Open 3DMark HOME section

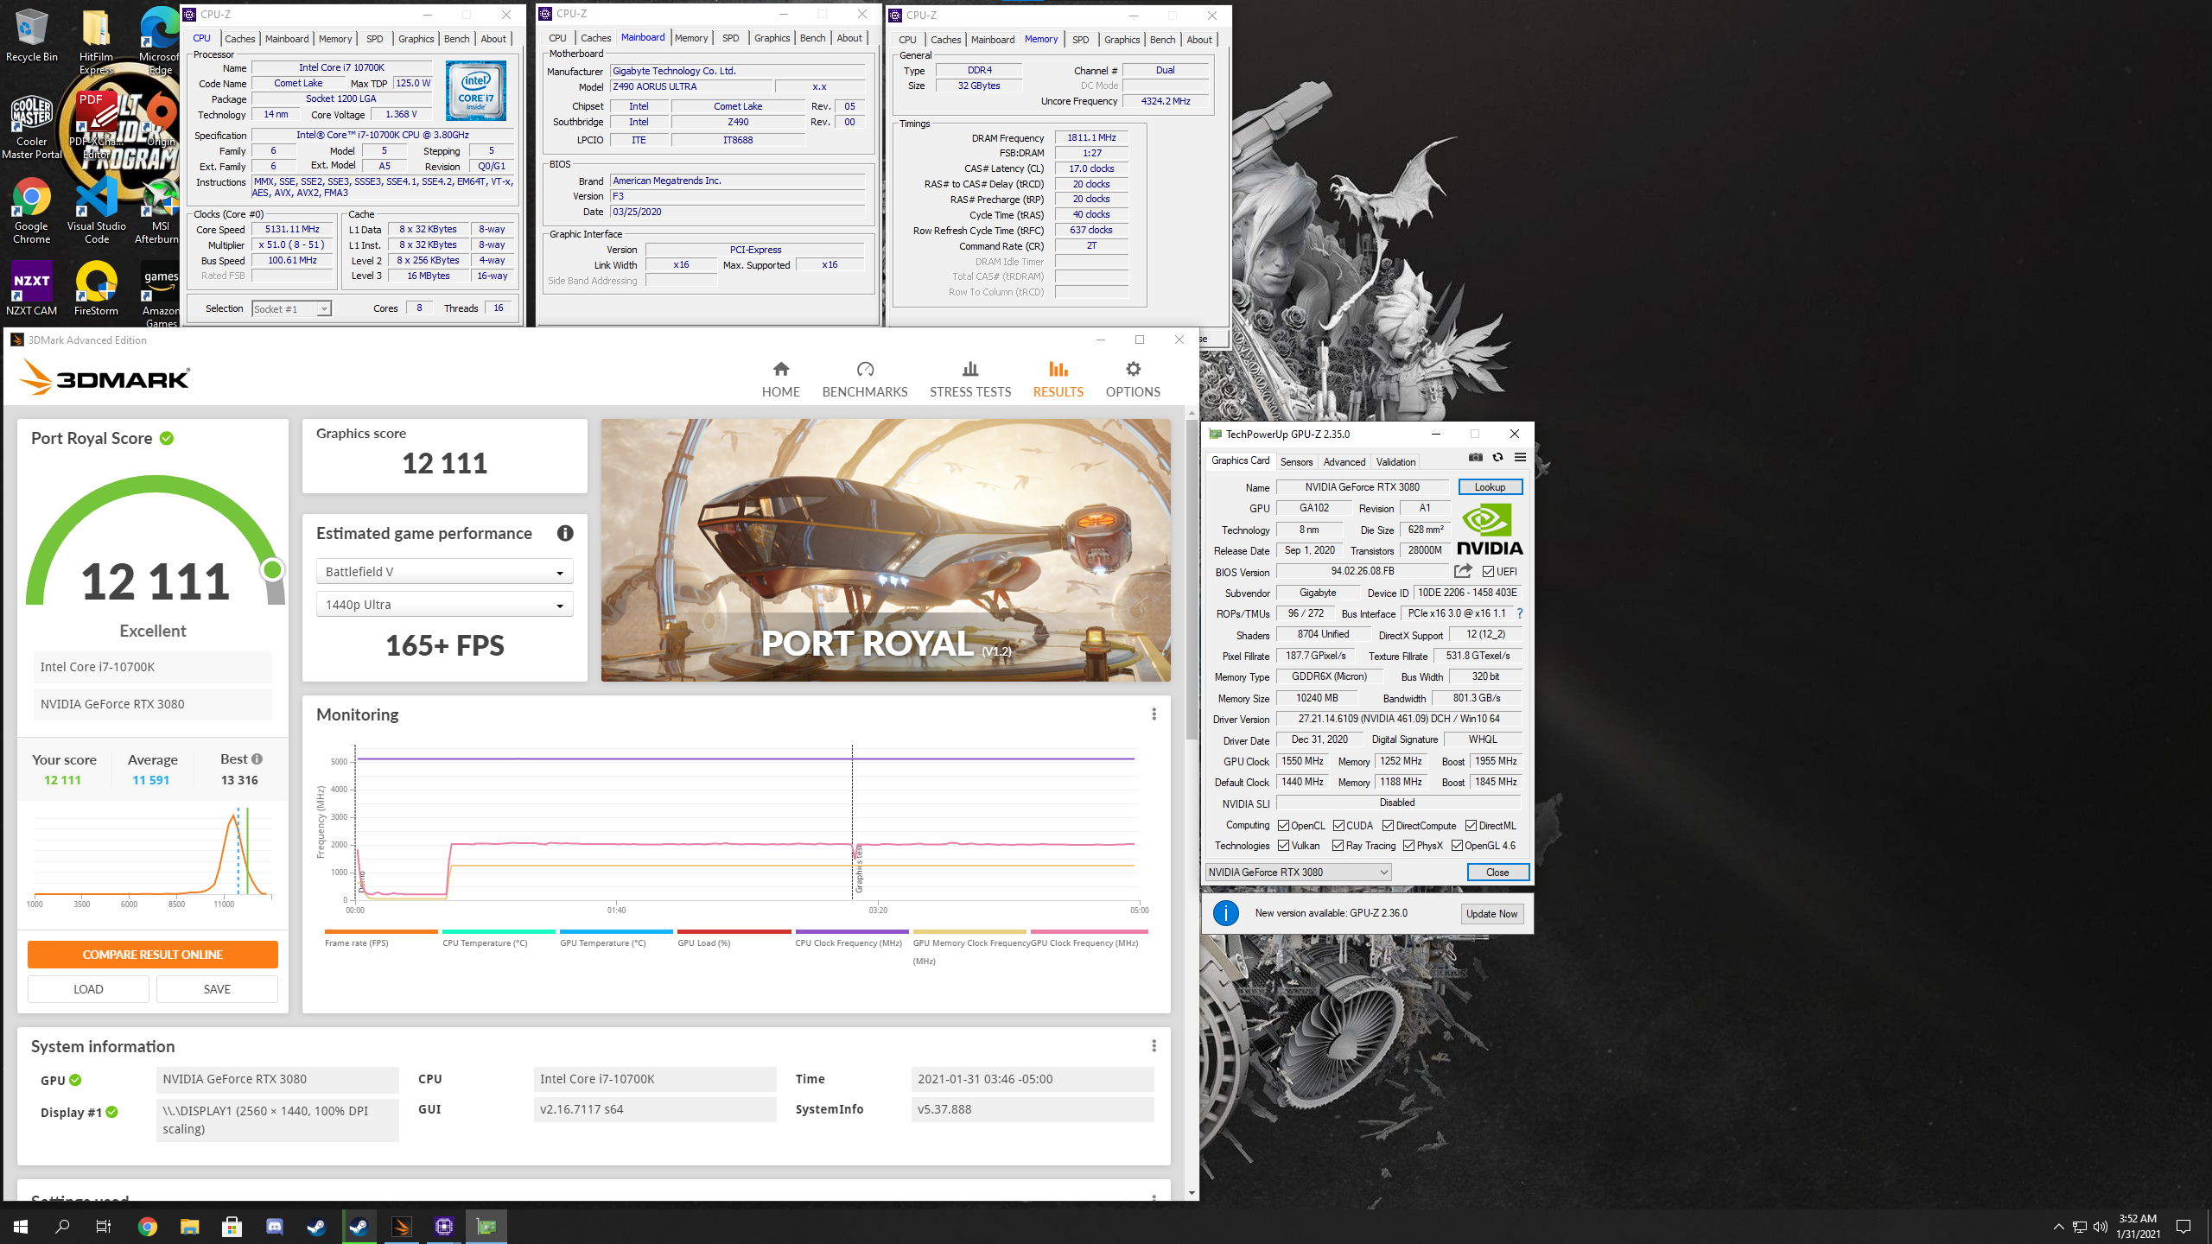pyautogui.click(x=780, y=379)
